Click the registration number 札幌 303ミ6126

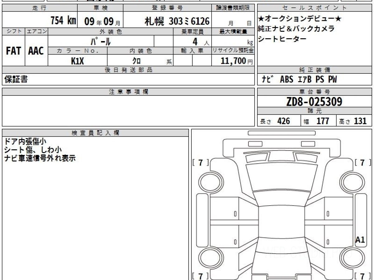pos(177,21)
